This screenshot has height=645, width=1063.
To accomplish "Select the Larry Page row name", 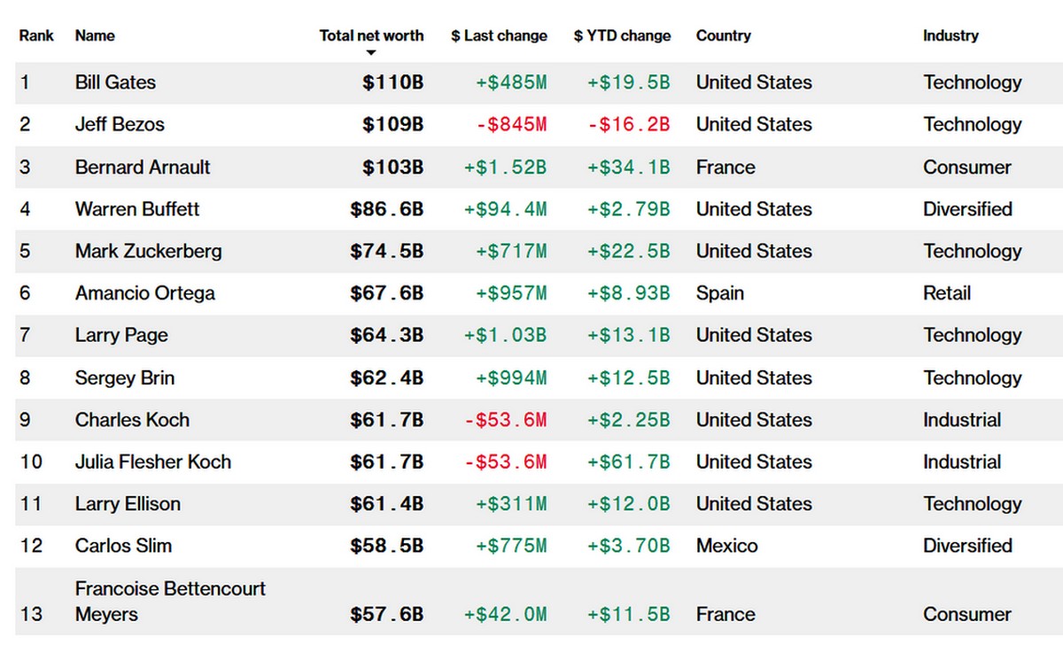I will [121, 336].
